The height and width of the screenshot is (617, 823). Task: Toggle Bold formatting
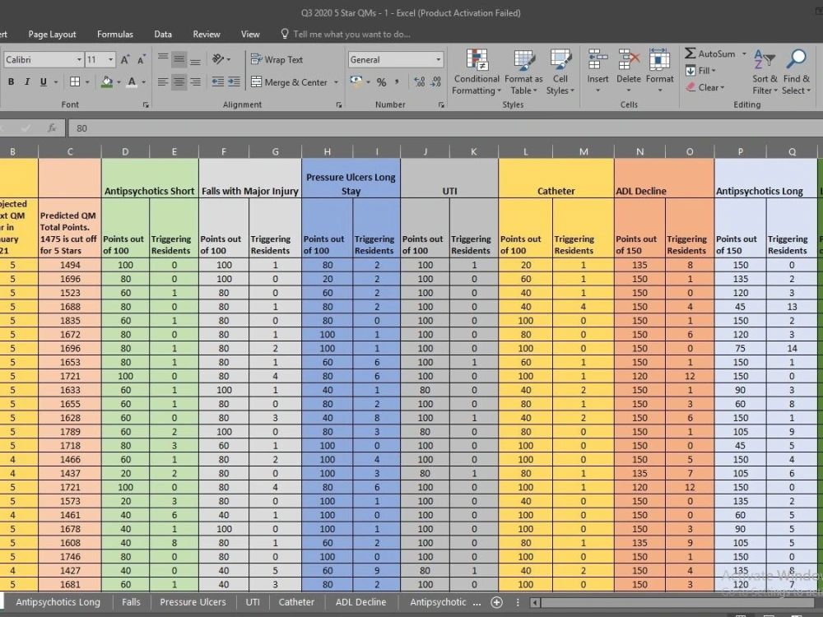coord(11,81)
